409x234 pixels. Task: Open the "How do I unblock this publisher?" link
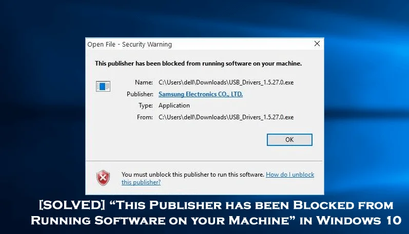[x=290, y=175]
